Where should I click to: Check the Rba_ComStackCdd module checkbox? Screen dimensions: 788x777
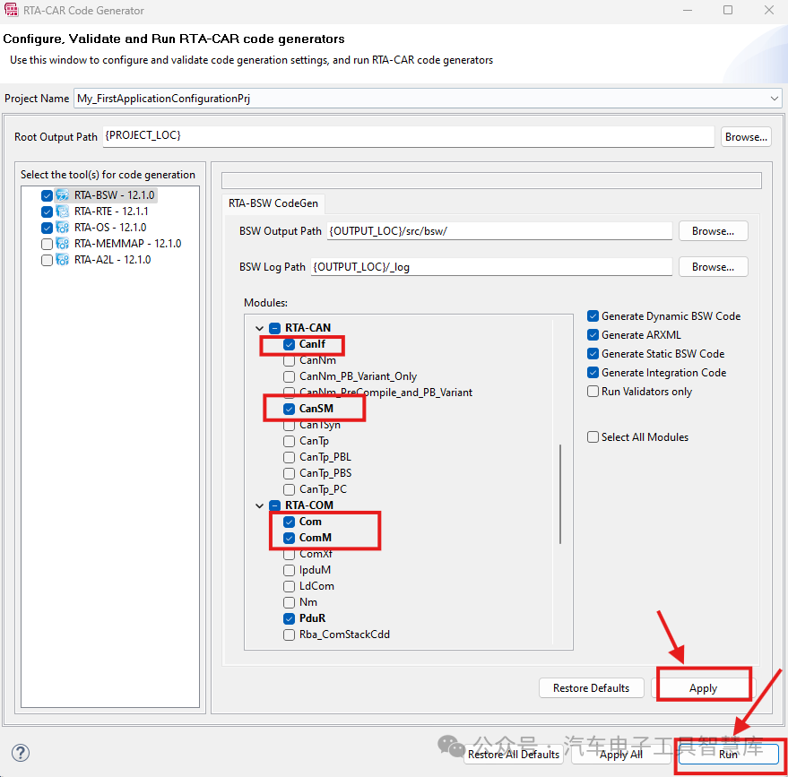pyautogui.click(x=289, y=635)
